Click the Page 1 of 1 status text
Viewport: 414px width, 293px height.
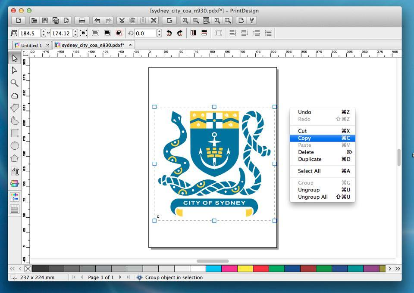(101, 278)
